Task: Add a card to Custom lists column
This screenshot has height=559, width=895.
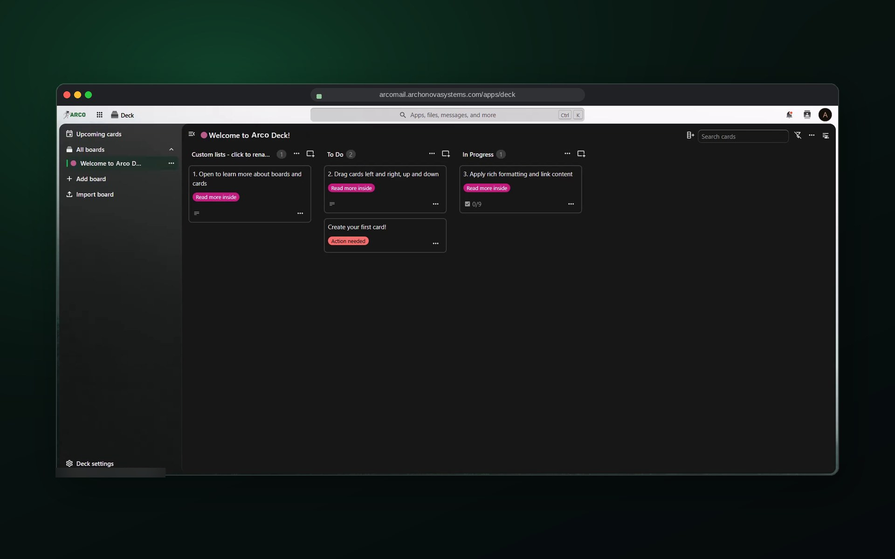Action: [310, 154]
